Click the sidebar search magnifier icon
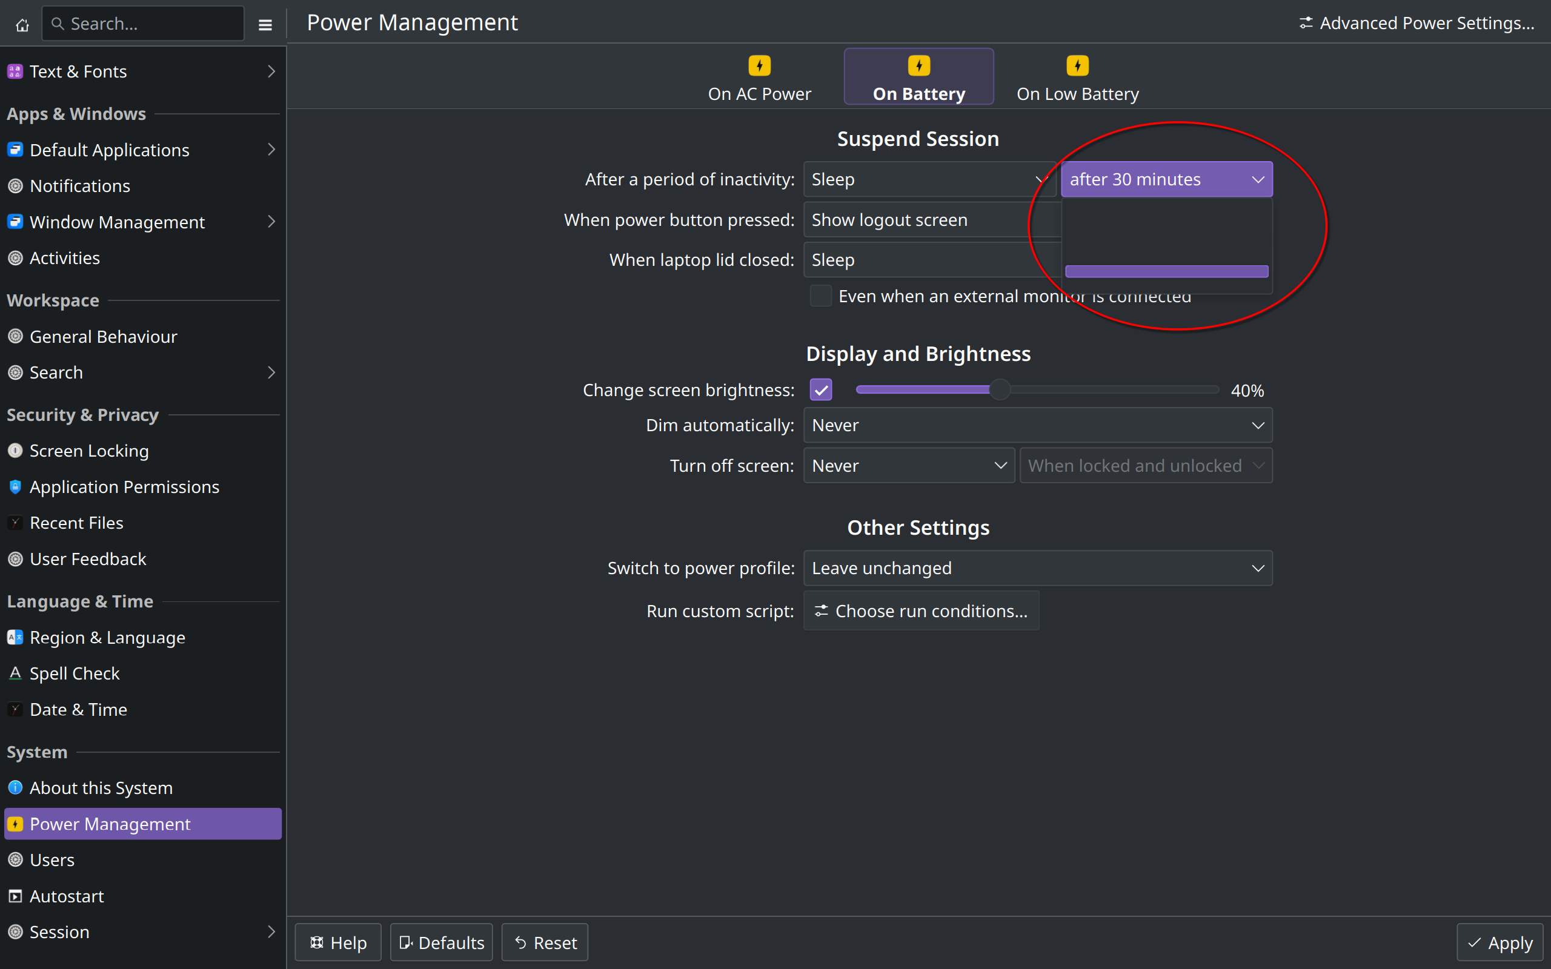Viewport: 1551px width, 969px height. coord(58,24)
